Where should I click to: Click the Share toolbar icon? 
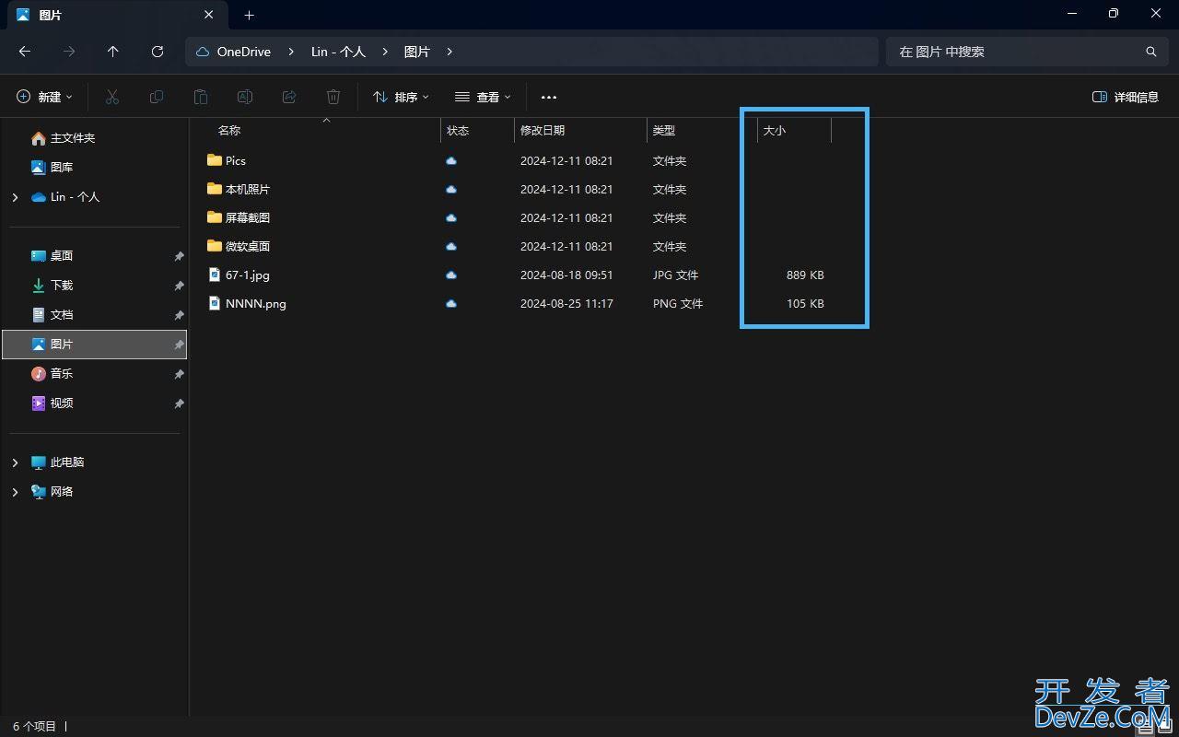(x=289, y=97)
